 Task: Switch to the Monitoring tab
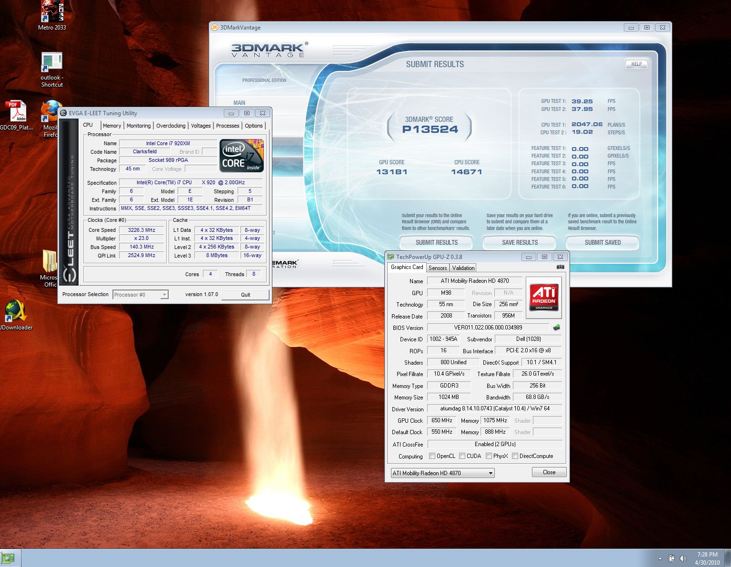pyautogui.click(x=139, y=126)
